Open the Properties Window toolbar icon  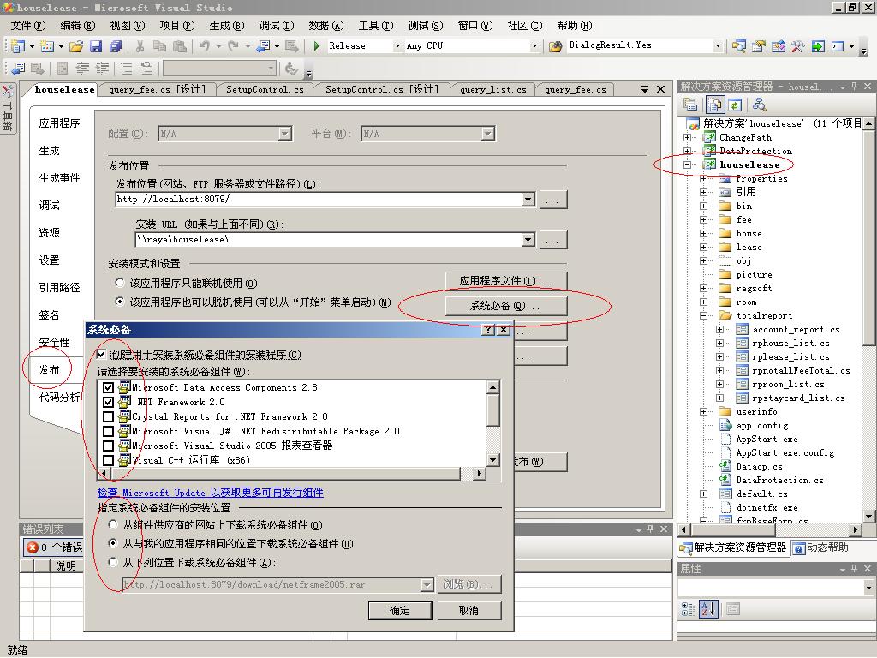pyautogui.click(x=759, y=46)
